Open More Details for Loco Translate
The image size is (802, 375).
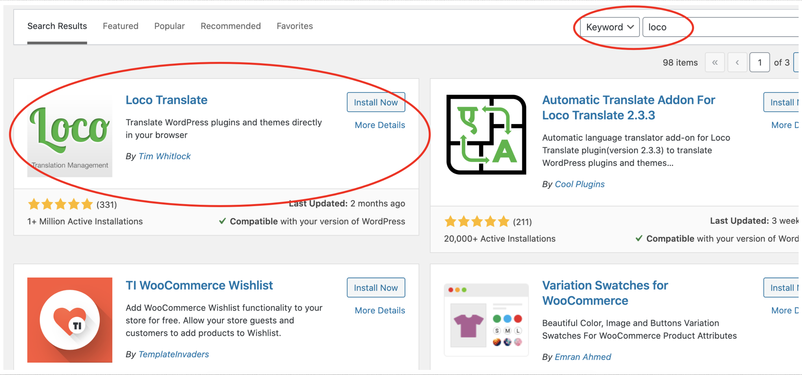coord(380,125)
